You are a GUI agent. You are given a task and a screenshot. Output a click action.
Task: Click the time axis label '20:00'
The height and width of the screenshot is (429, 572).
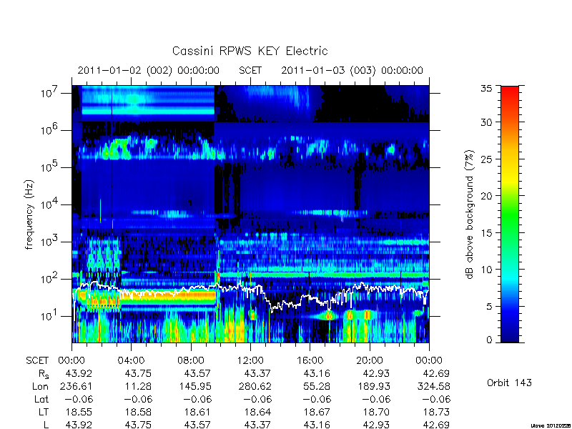(369, 360)
